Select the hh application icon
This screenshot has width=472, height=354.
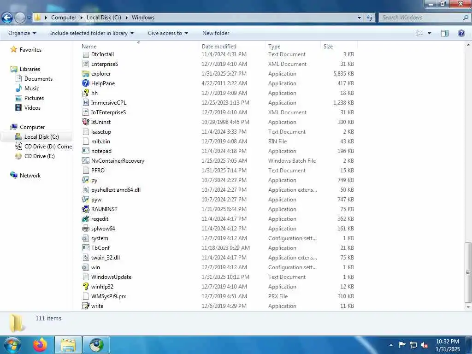tap(86, 93)
